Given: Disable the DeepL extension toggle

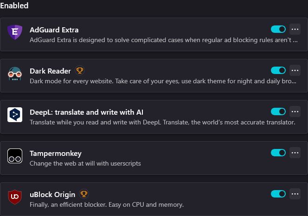Looking at the screenshot, I should pos(278,111).
